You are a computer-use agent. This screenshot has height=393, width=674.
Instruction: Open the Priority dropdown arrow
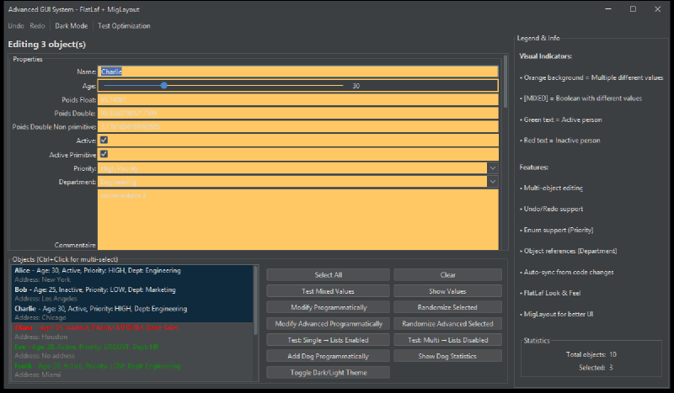(x=493, y=168)
